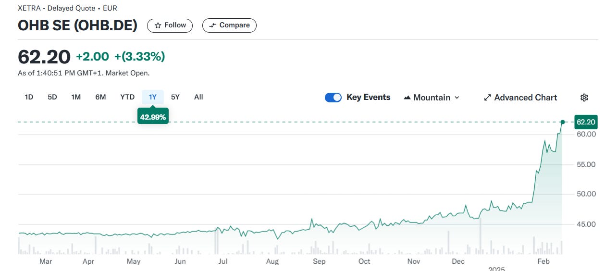Viewport: 605px width, 271px height.
Task: Click the 50.00 y-axis label
Action: coord(585,194)
